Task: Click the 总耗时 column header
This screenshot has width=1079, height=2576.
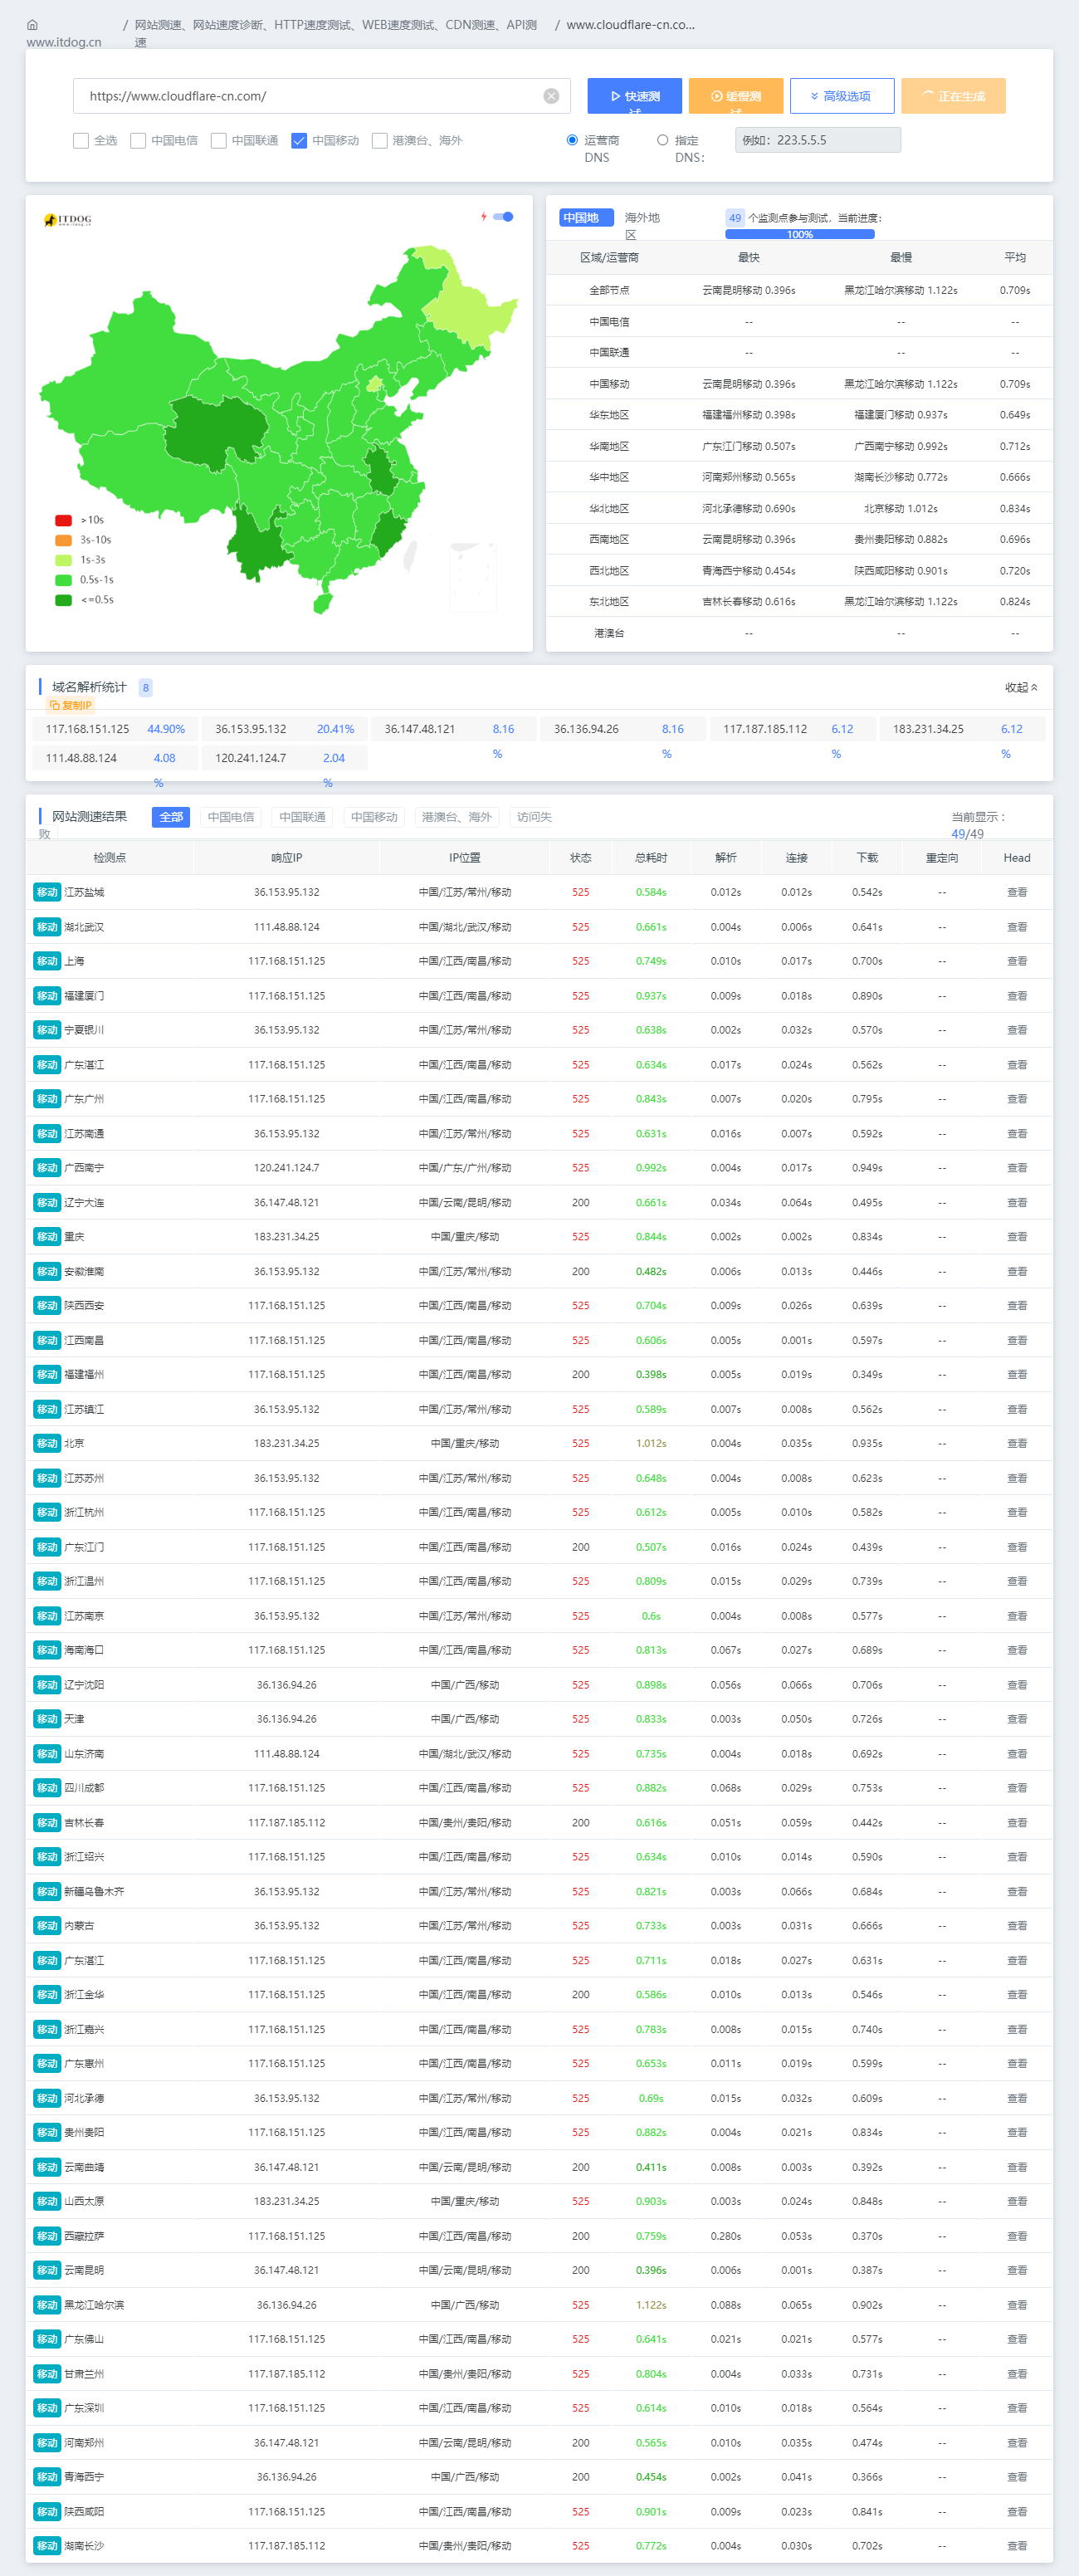Action: 651,858
